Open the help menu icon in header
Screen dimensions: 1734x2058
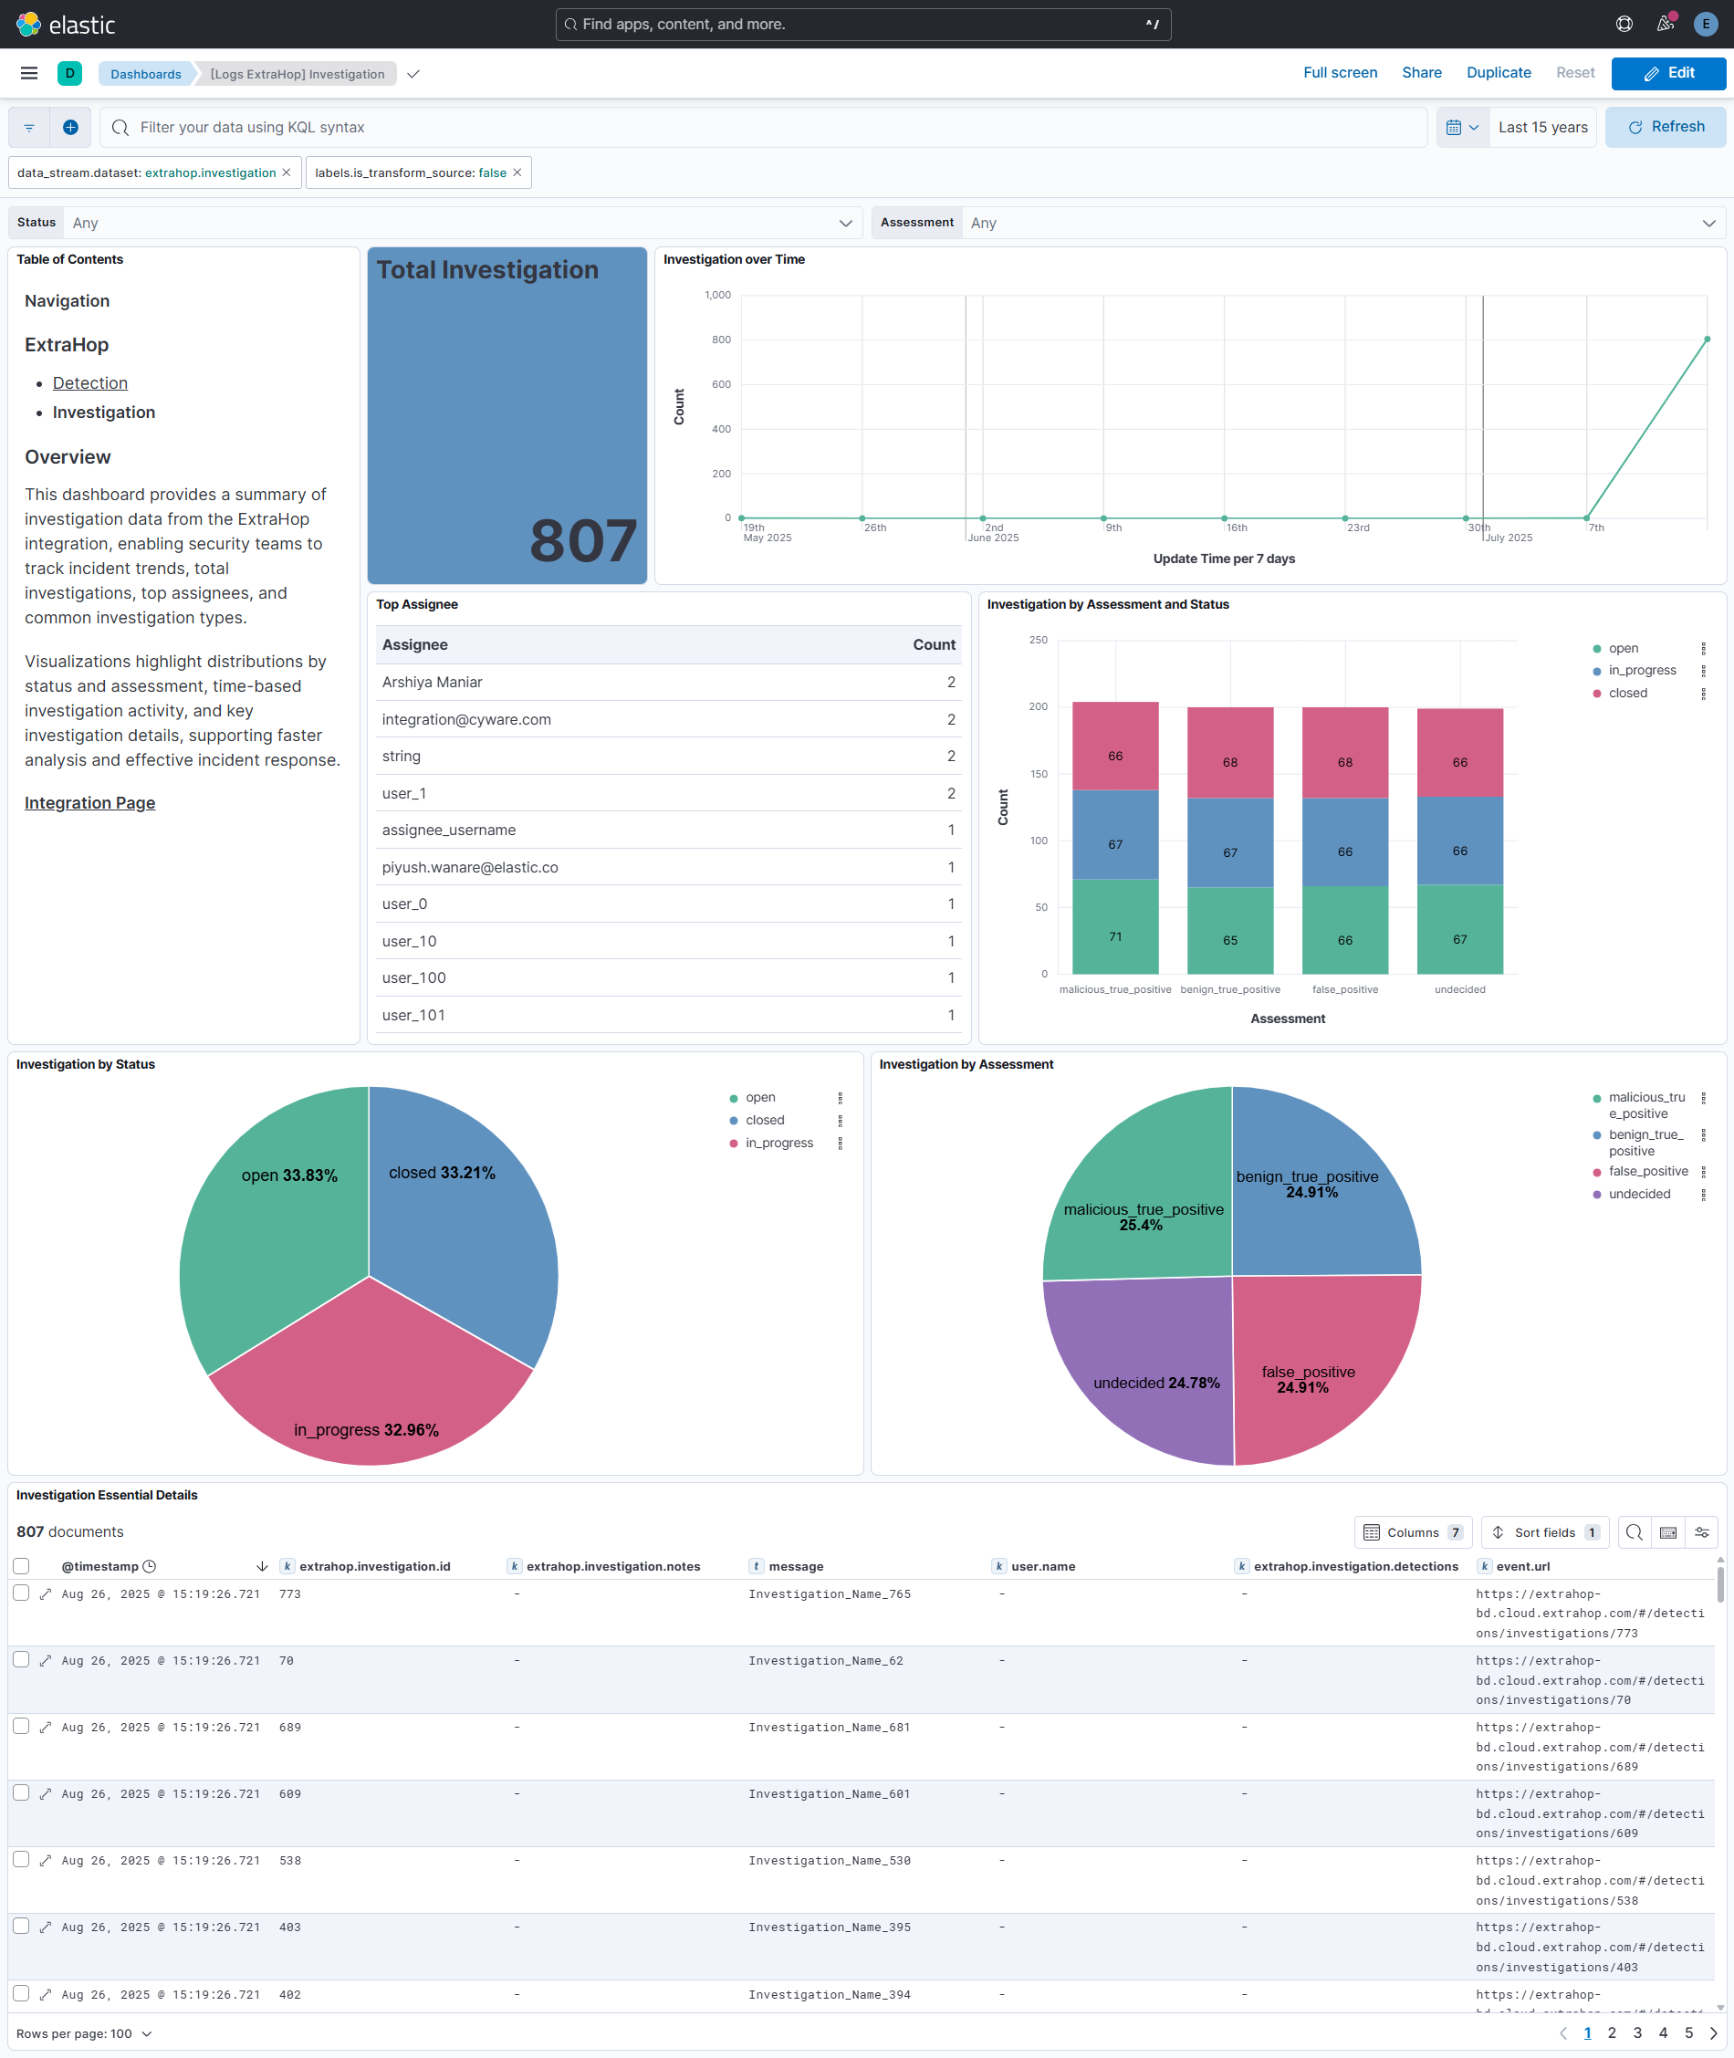click(x=1624, y=24)
